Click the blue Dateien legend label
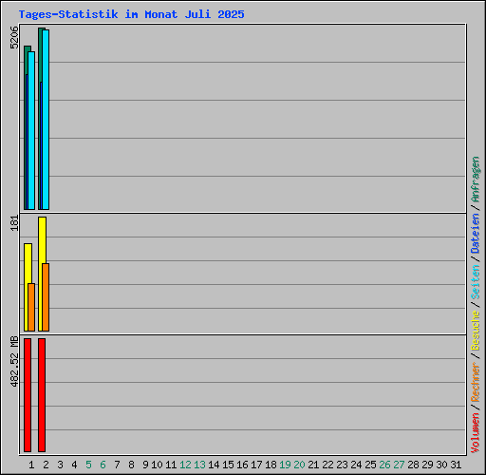Image resolution: width=486 pixels, height=475 pixels. pyautogui.click(x=476, y=234)
